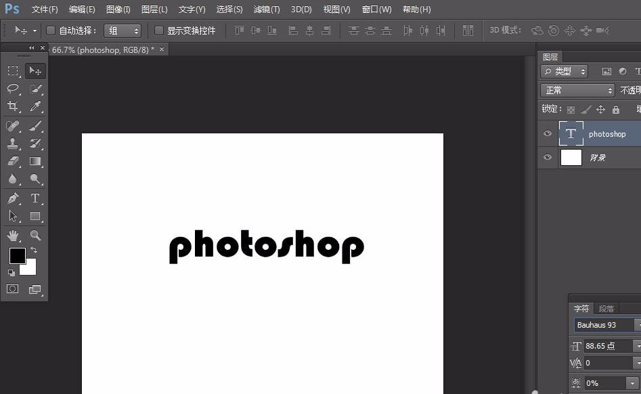The width and height of the screenshot is (641, 394).
Task: Open the 类型 layer filter dropdown
Action: tap(564, 72)
